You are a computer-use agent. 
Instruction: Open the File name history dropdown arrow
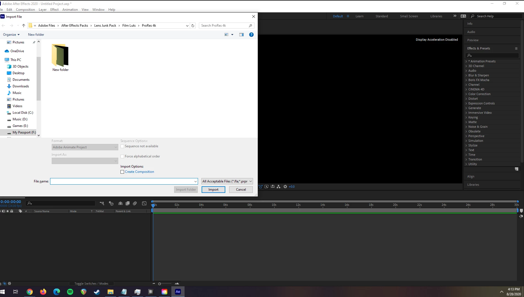pos(196,181)
